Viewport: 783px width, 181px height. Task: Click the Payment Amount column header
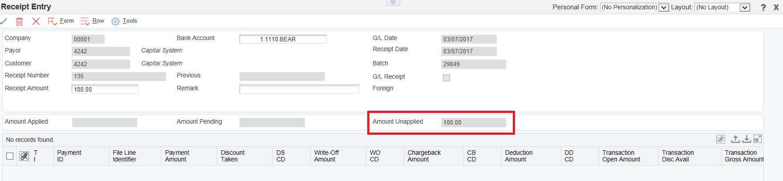pyautogui.click(x=177, y=156)
